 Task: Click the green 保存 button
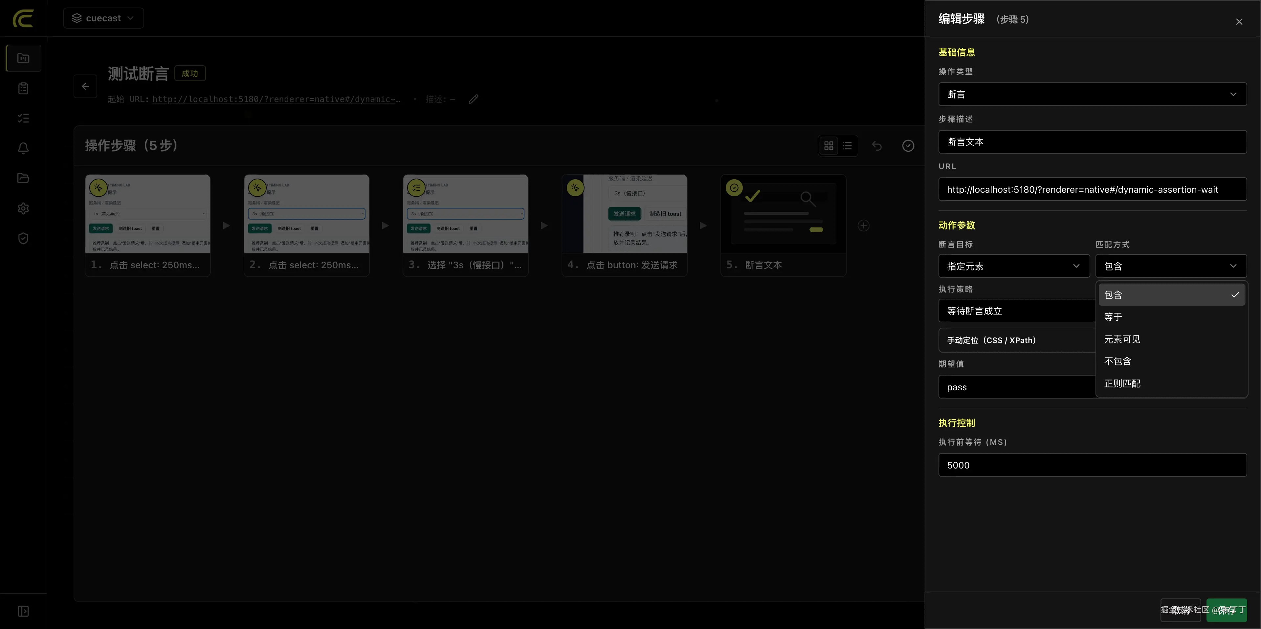1226,610
